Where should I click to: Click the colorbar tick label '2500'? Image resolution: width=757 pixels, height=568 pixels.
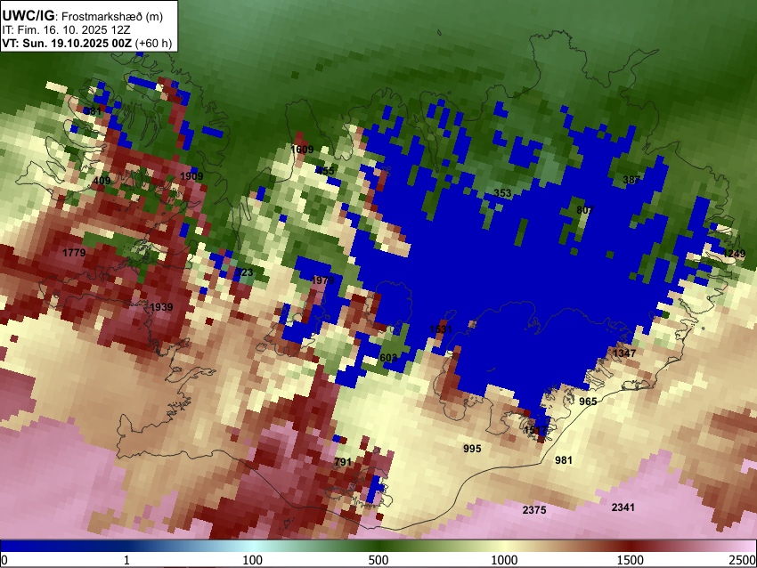coord(743,560)
